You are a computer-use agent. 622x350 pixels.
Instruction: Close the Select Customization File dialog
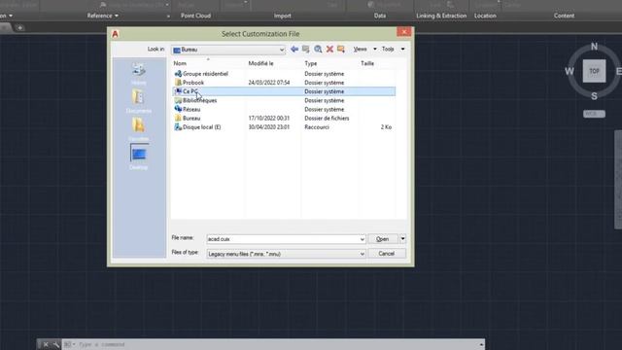tap(404, 32)
